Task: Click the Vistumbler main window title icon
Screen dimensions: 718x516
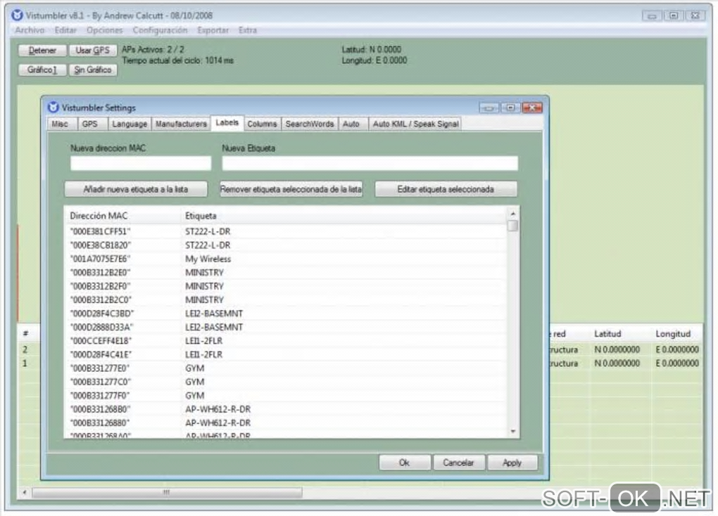Action: pos(17,15)
